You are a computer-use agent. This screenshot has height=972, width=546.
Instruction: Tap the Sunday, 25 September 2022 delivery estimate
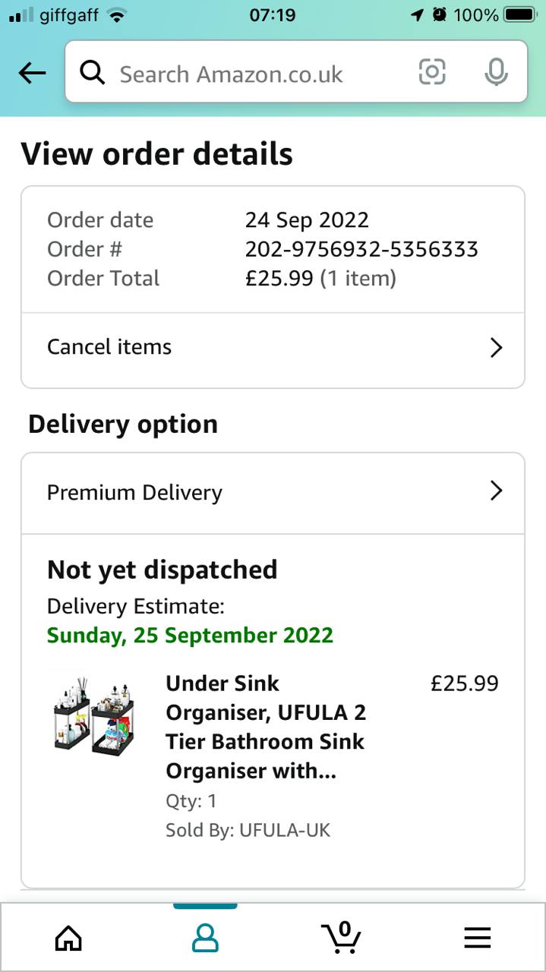190,635
